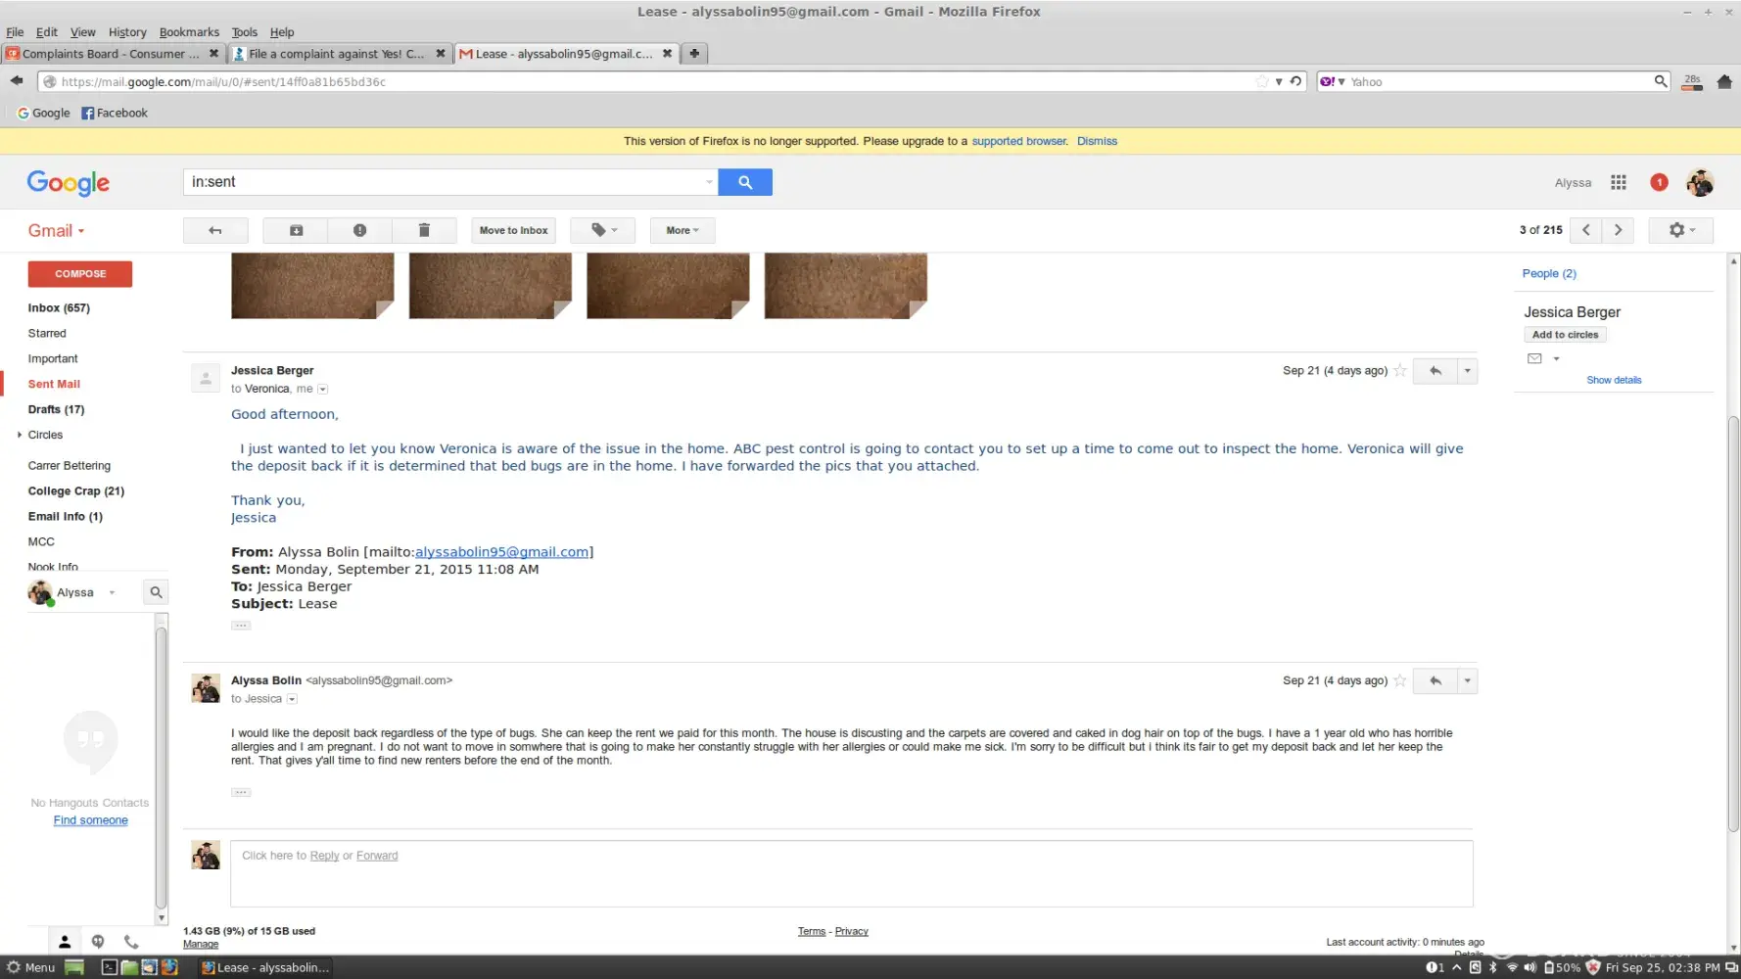Report this message as spam
1741x979 pixels.
[x=359, y=230]
